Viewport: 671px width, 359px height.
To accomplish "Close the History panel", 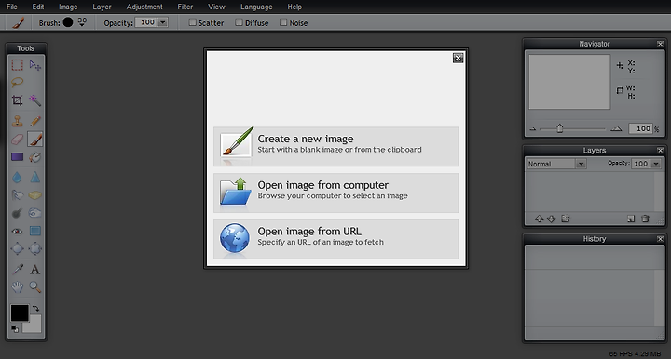I will pyautogui.click(x=661, y=239).
